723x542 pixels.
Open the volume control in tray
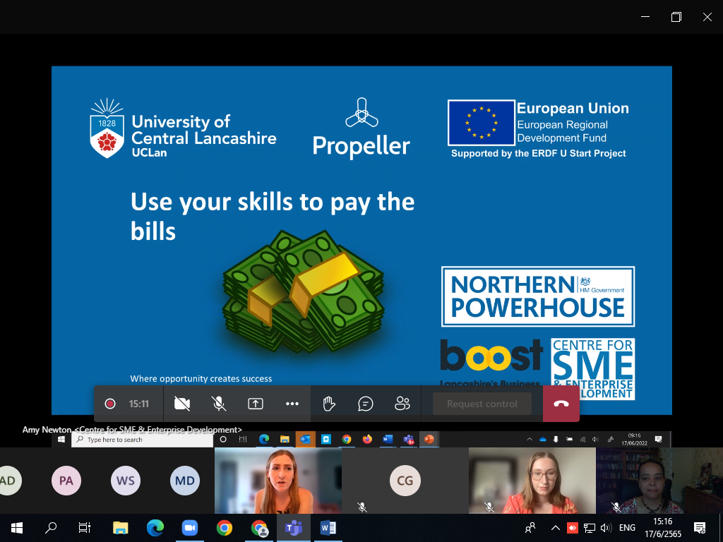[x=606, y=528]
